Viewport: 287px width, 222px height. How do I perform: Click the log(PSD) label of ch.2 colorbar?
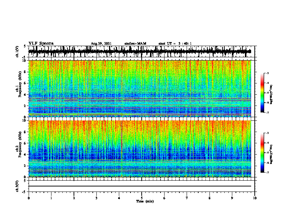click(271, 154)
